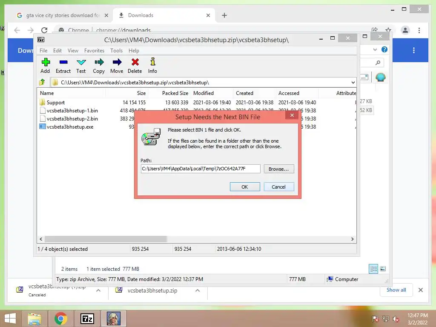436x327 pixels.
Task: Close the Chrome downloads bar
Action: [x=421, y=290]
